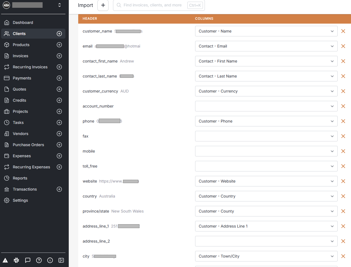Open Invoices from the sidebar
Screen dimensions: 351x267
pos(20,56)
